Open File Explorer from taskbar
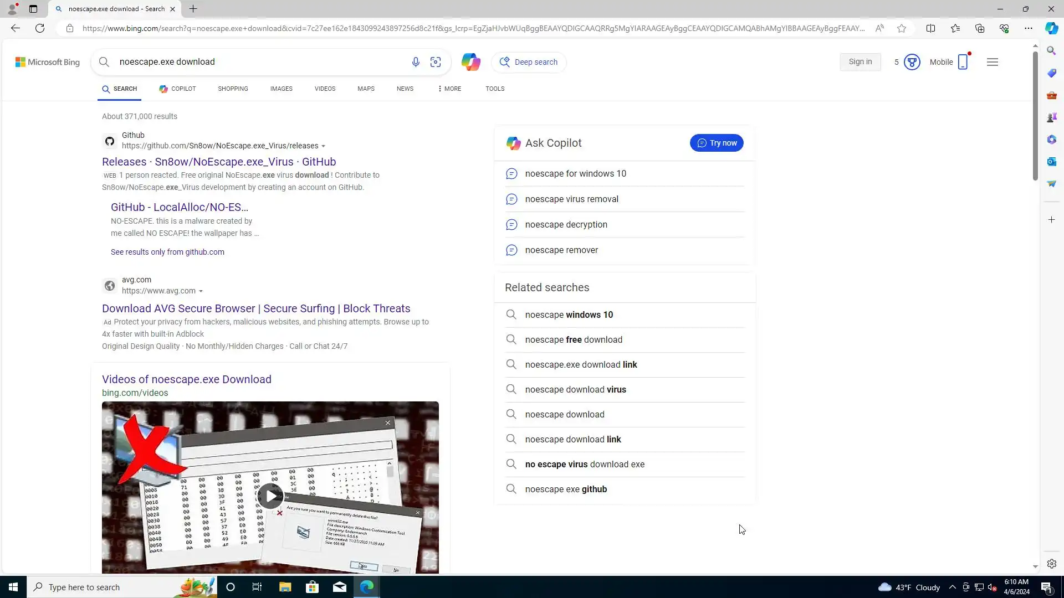Screen dimensions: 1064x598 285,587
